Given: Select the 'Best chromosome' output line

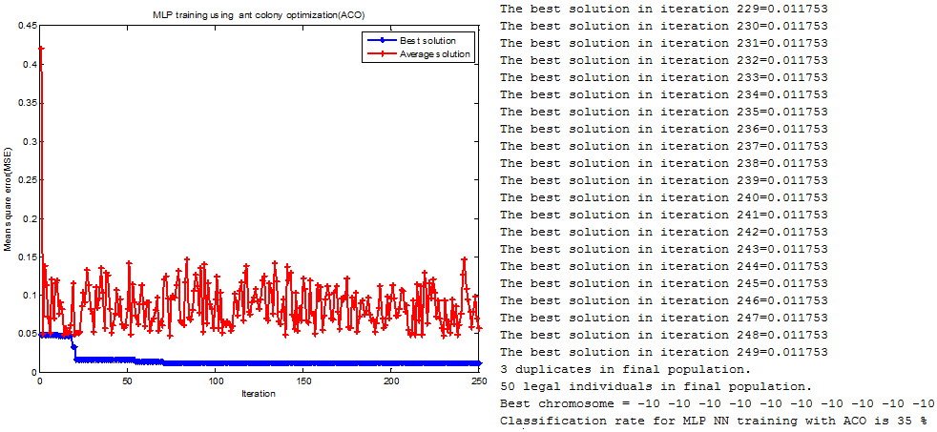Looking at the screenshot, I should [x=717, y=403].
